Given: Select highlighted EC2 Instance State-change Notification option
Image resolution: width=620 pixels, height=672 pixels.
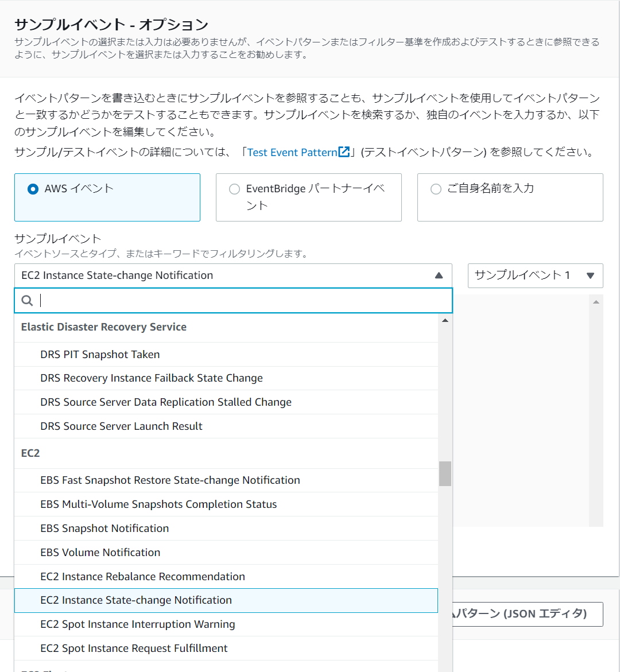Looking at the screenshot, I should pos(226,600).
